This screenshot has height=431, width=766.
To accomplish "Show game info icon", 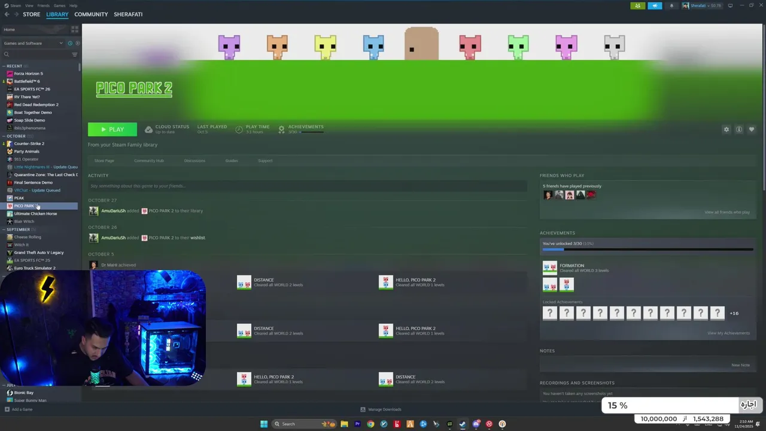I will point(739,129).
